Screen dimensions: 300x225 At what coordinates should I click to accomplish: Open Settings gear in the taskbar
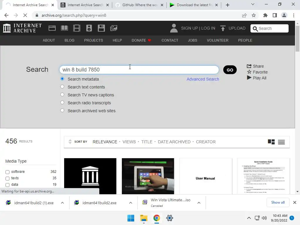coord(170,218)
